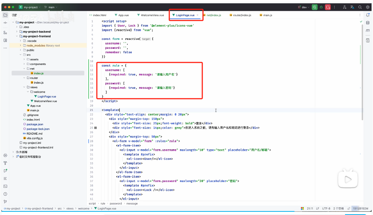Switch to the main.js tab
Screen dimensions: 373x215
pyautogui.click(x=266, y=15)
